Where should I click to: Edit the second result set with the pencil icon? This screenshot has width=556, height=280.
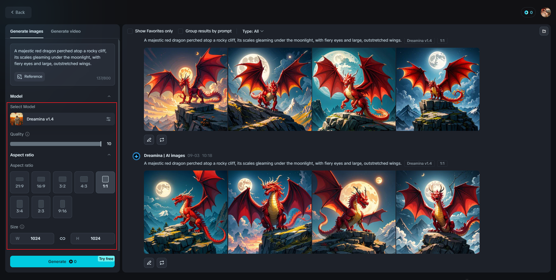point(149,263)
